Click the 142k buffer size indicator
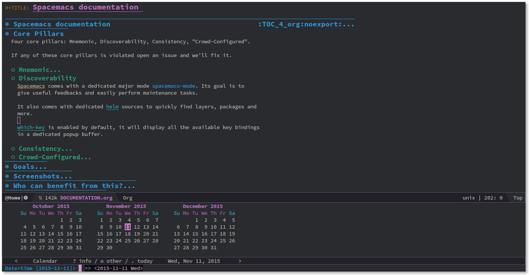The image size is (529, 275). pyautogui.click(x=51, y=198)
